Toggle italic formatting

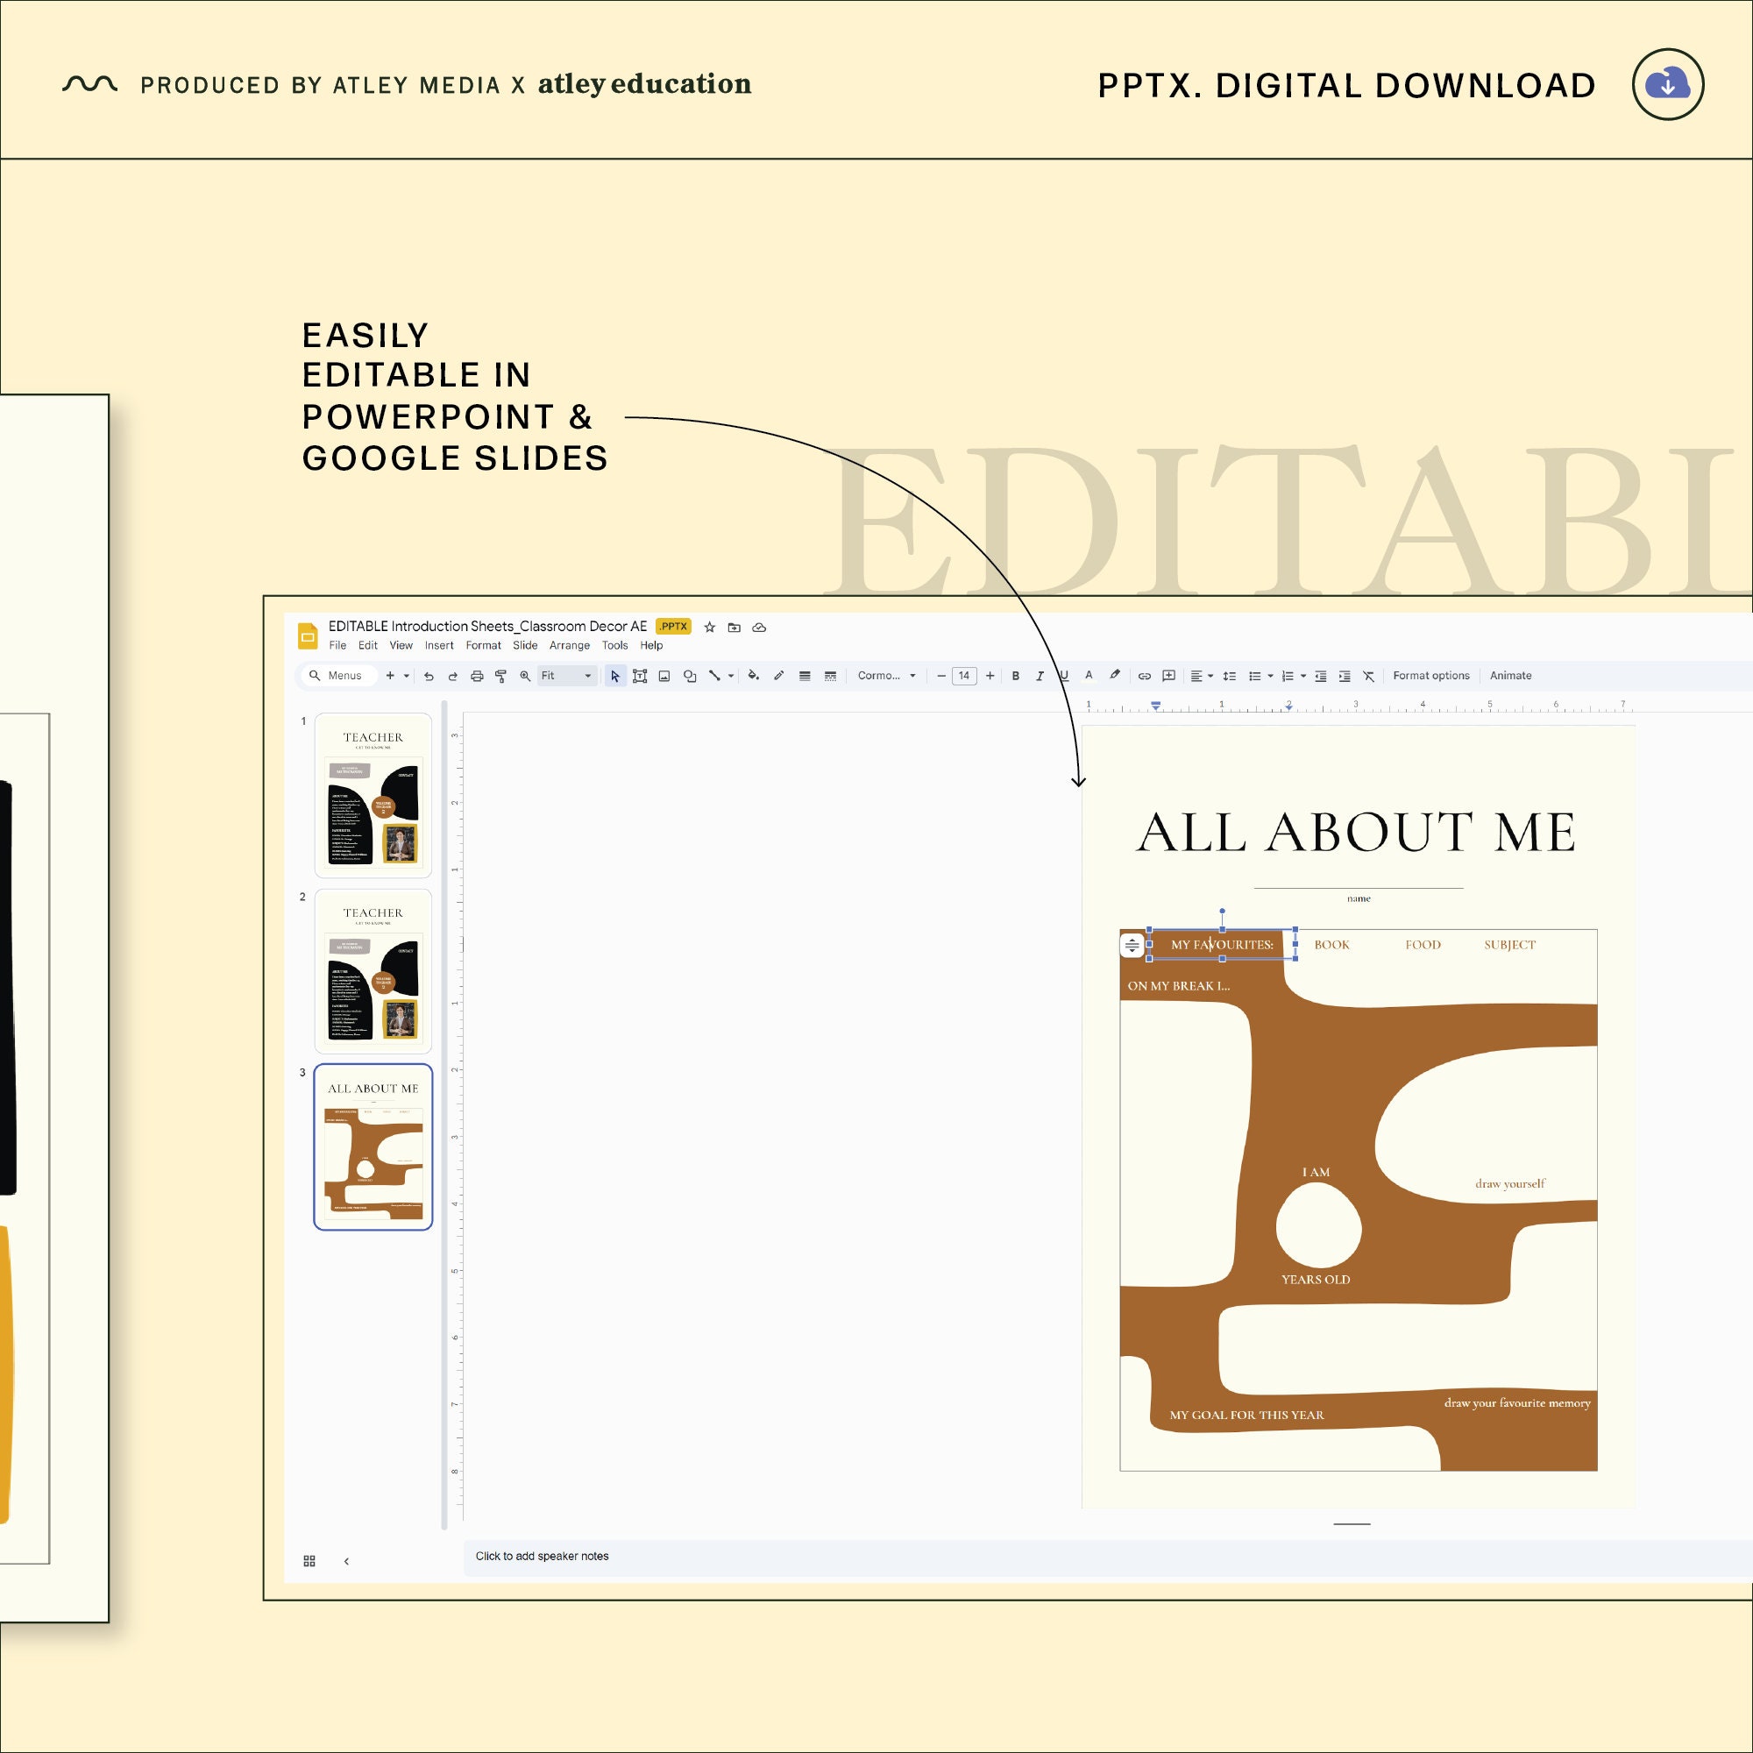click(1039, 676)
